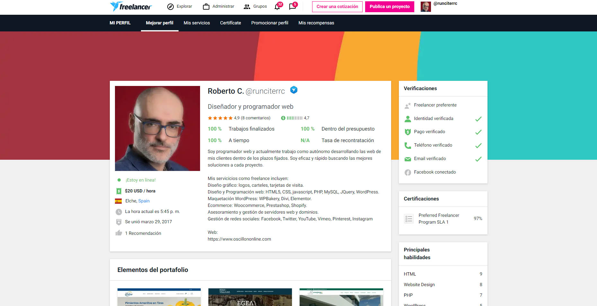Click the verified badge beside @runciterrc
The image size is (597, 306).
click(294, 90)
